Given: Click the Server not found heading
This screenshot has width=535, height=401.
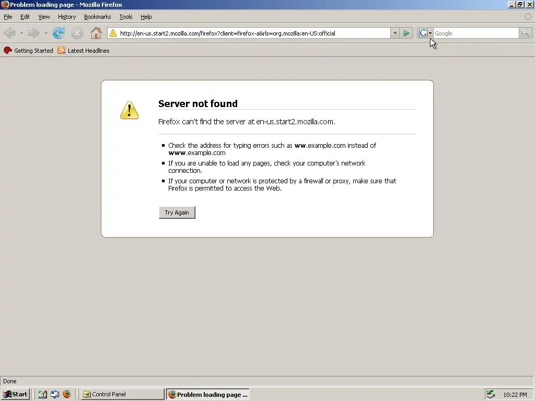Looking at the screenshot, I should click(198, 103).
